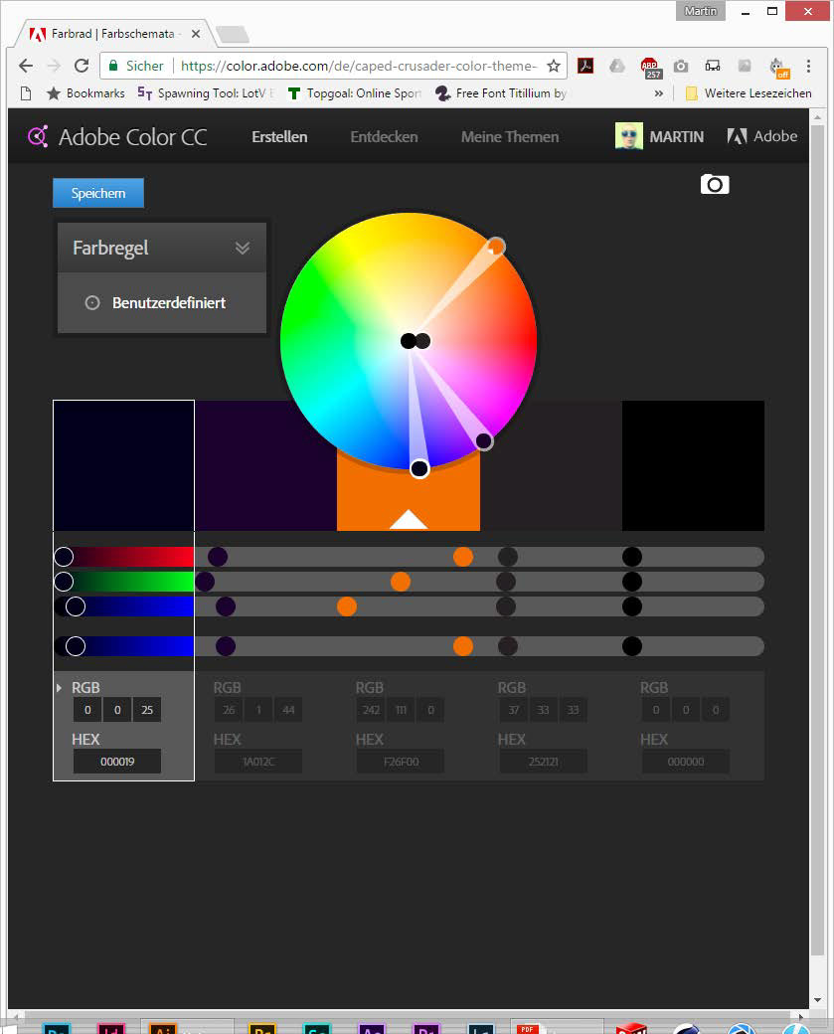
Task: Click the page vertical scrollbar thumb
Action: click(817, 540)
